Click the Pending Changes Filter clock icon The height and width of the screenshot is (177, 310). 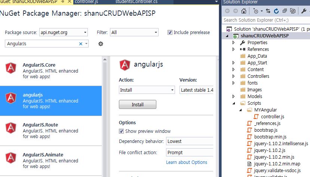click(255, 11)
